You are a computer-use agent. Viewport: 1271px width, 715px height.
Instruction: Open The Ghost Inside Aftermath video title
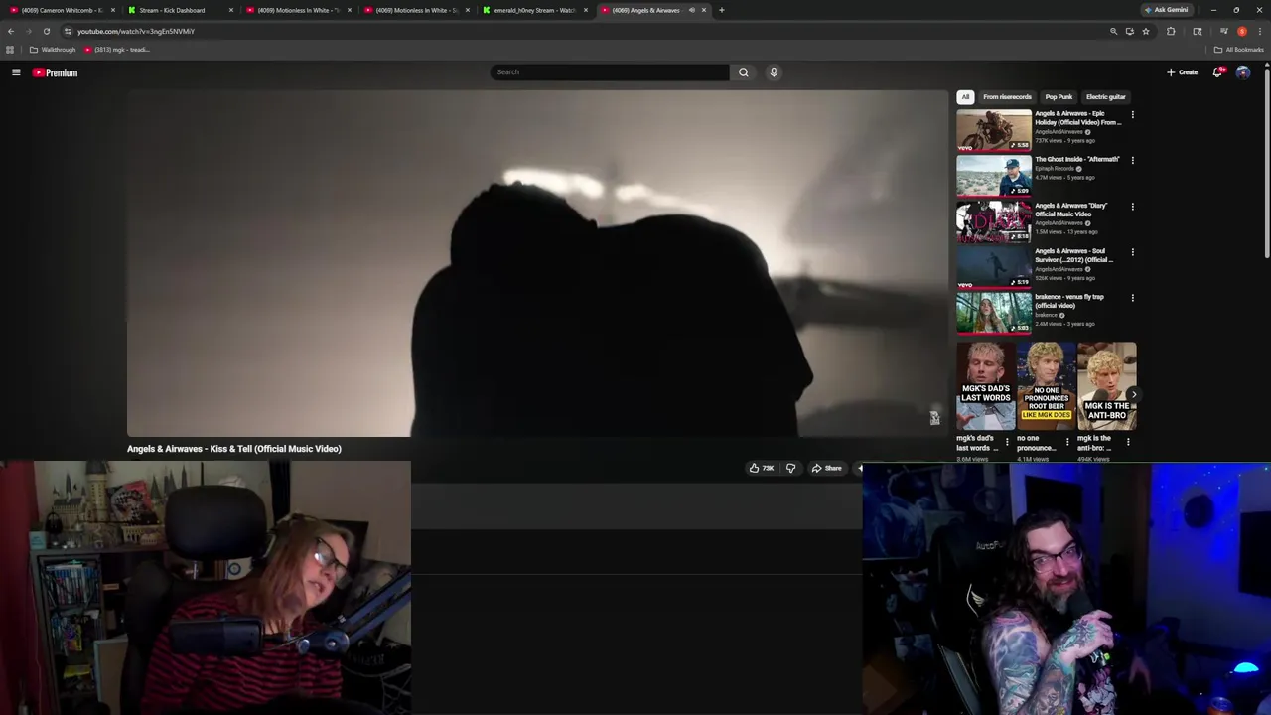pos(1076,159)
